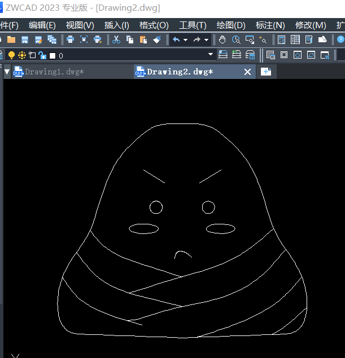Redo the last undone action
This screenshot has height=358, width=345.
197,39
